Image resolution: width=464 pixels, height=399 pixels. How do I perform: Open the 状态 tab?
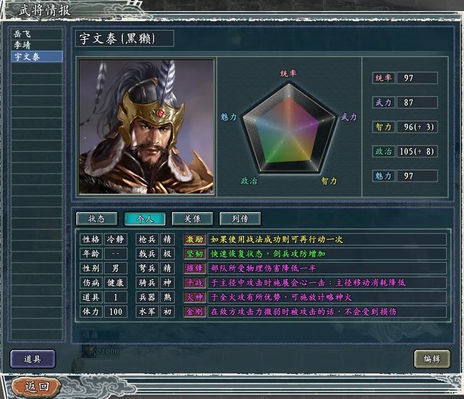(97, 219)
